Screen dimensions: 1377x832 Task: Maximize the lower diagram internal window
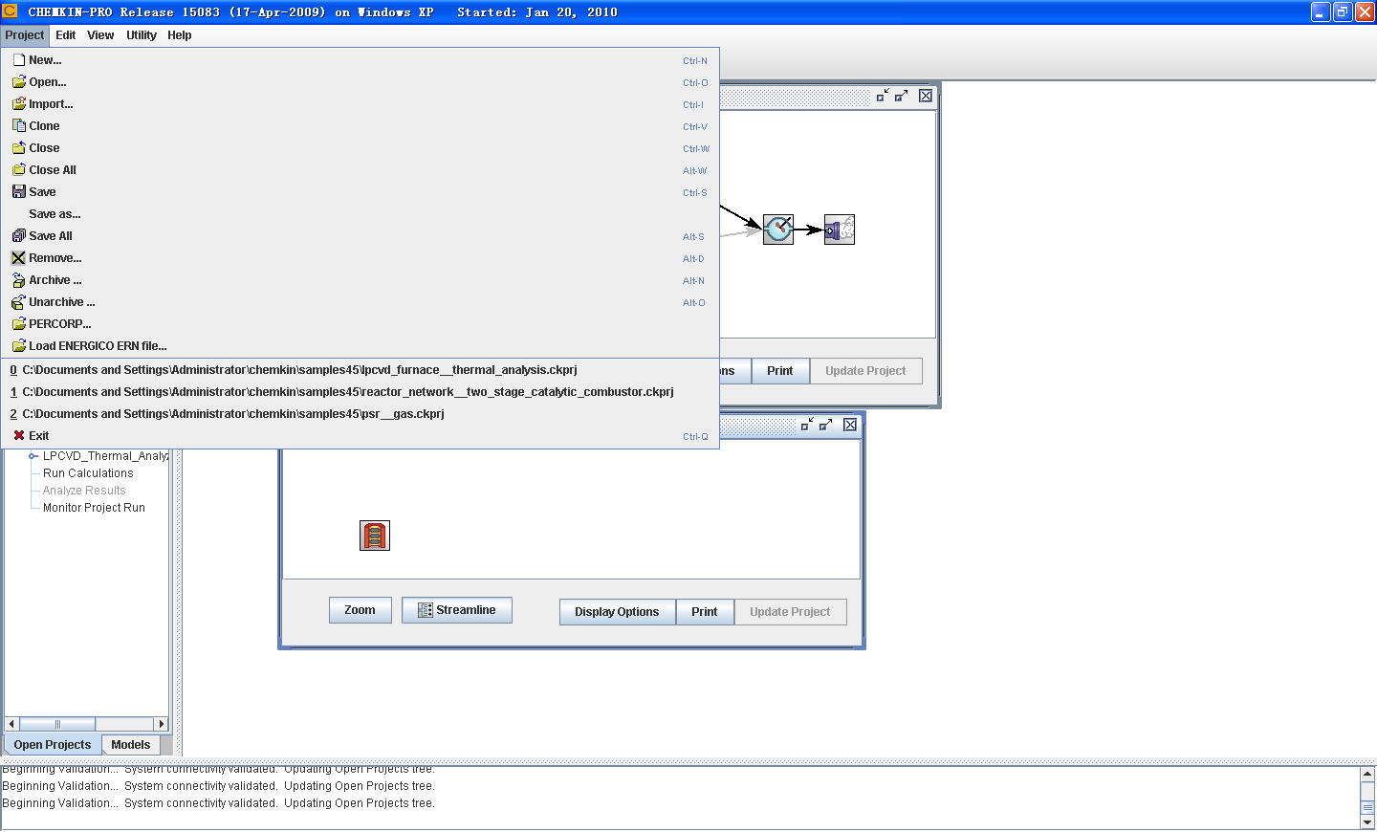coord(825,425)
